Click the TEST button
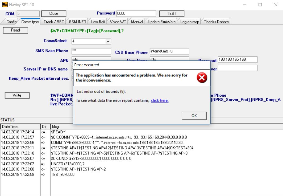Image resolution: width=283 pixels, height=196 pixels. click(x=172, y=14)
